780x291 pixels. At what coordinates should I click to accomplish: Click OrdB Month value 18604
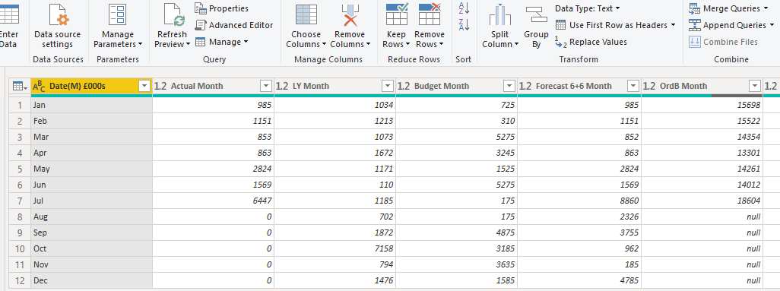click(x=702, y=201)
